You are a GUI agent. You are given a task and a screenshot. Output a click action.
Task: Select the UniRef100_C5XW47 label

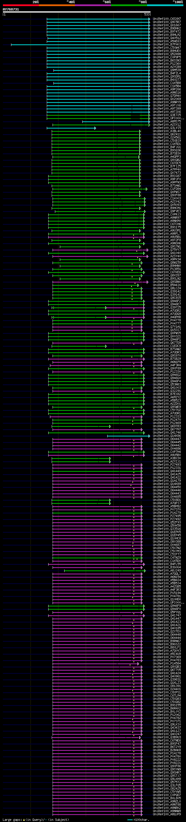coord(167,48)
